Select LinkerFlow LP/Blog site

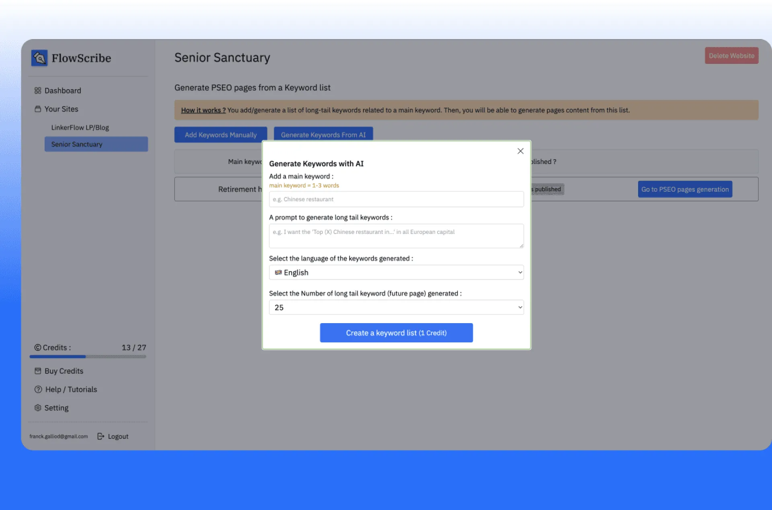click(80, 127)
